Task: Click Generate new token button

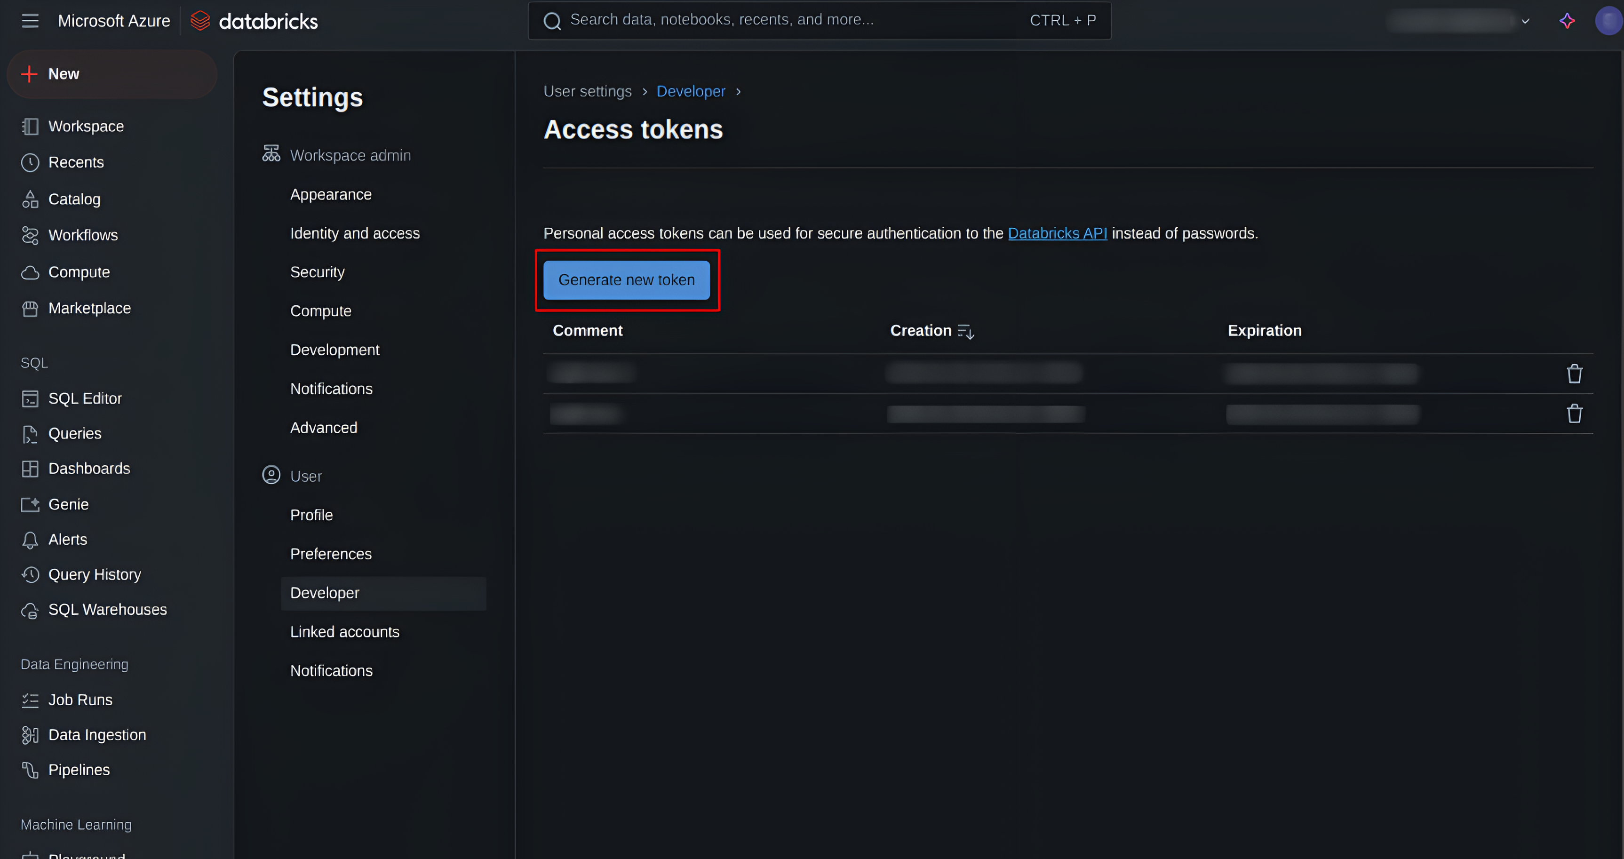Action: click(x=626, y=280)
